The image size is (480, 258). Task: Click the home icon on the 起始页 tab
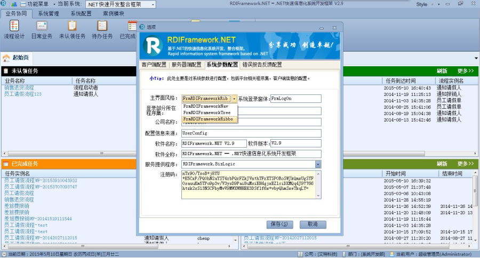tap(6, 58)
